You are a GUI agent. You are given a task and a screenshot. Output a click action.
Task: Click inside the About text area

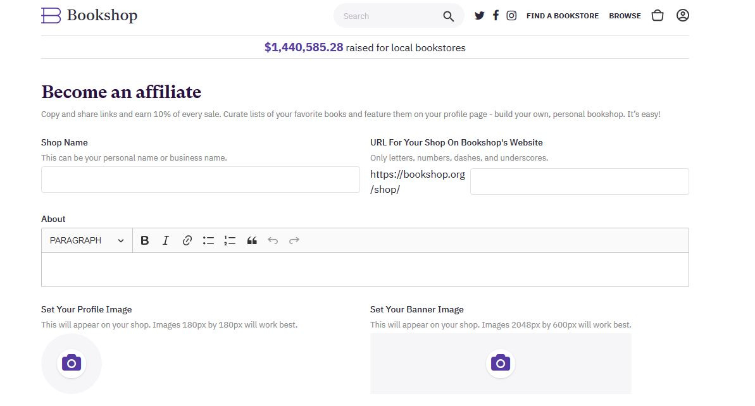[365, 270]
